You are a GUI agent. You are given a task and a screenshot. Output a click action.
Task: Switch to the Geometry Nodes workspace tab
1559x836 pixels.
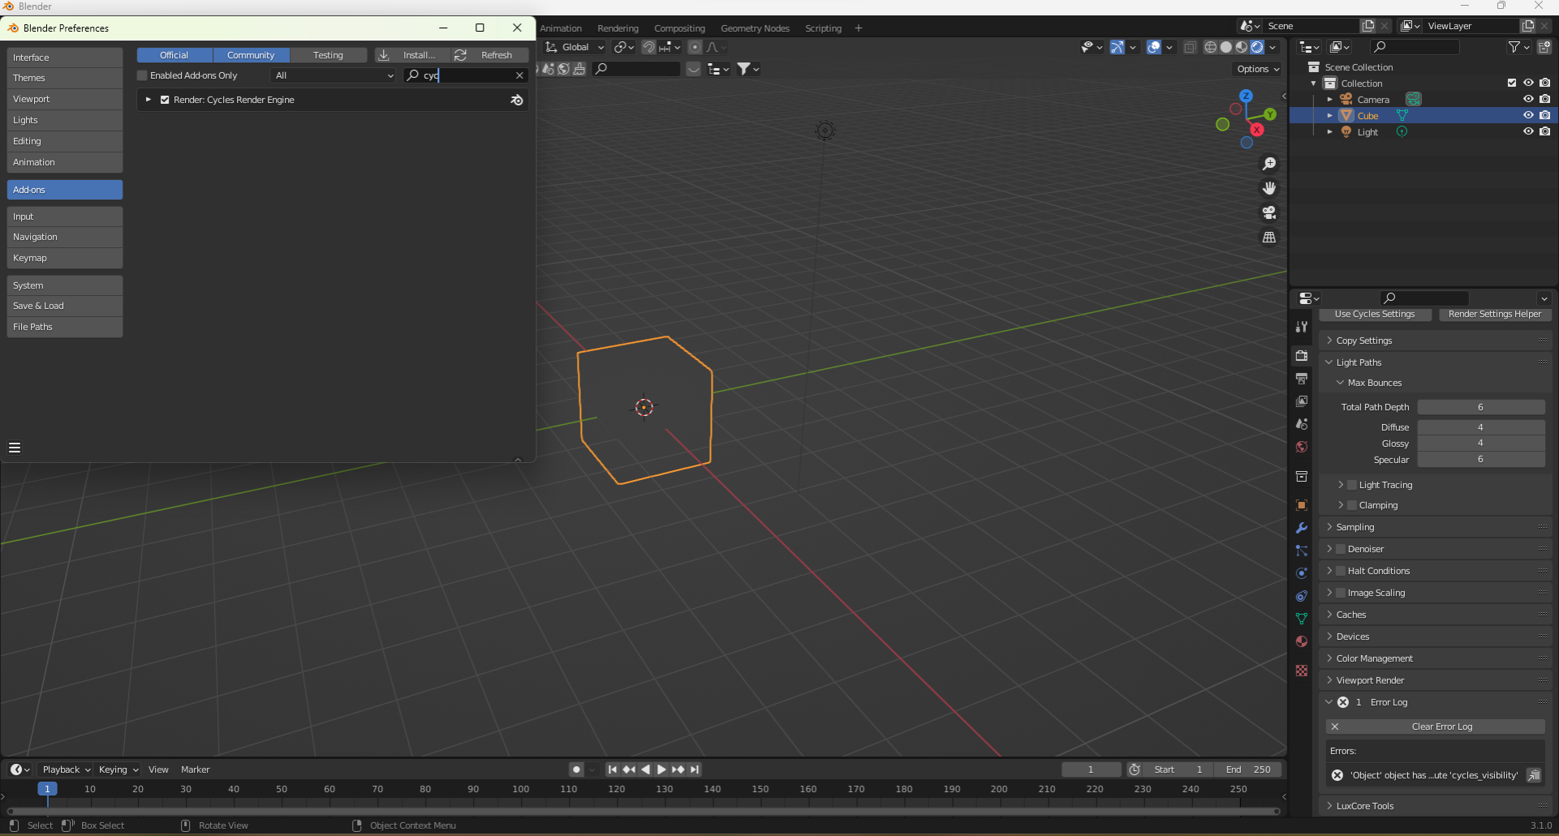point(755,28)
